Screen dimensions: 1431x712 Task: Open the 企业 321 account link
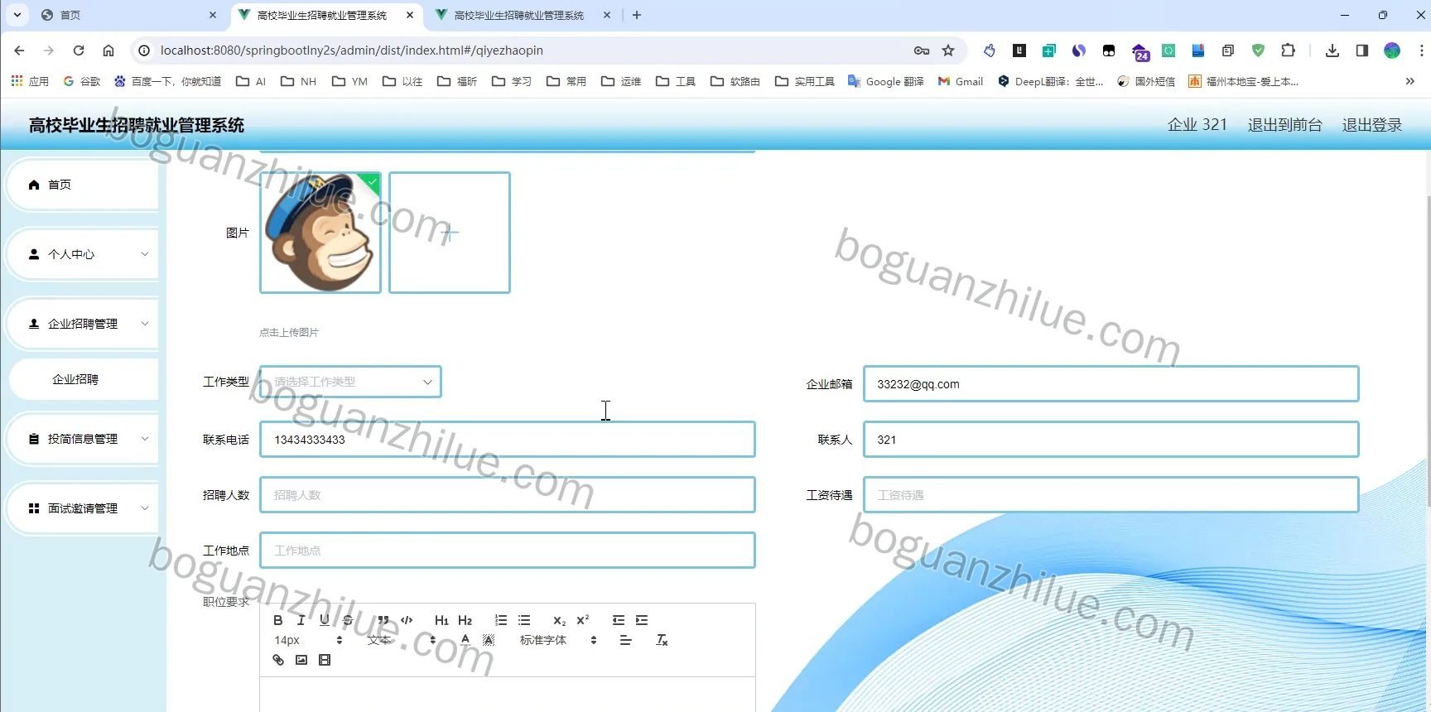(1197, 125)
